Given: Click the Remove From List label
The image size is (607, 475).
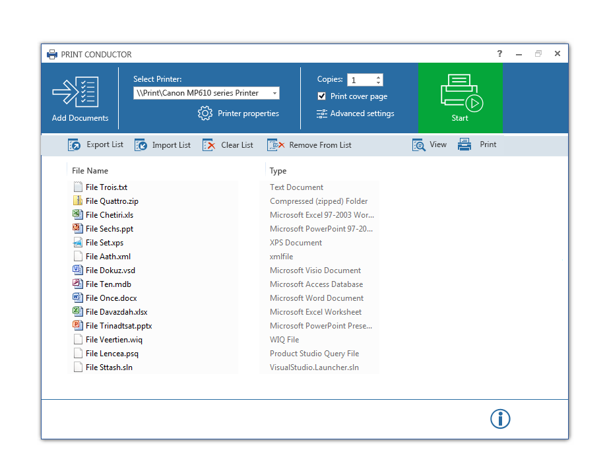Looking at the screenshot, I should point(320,145).
